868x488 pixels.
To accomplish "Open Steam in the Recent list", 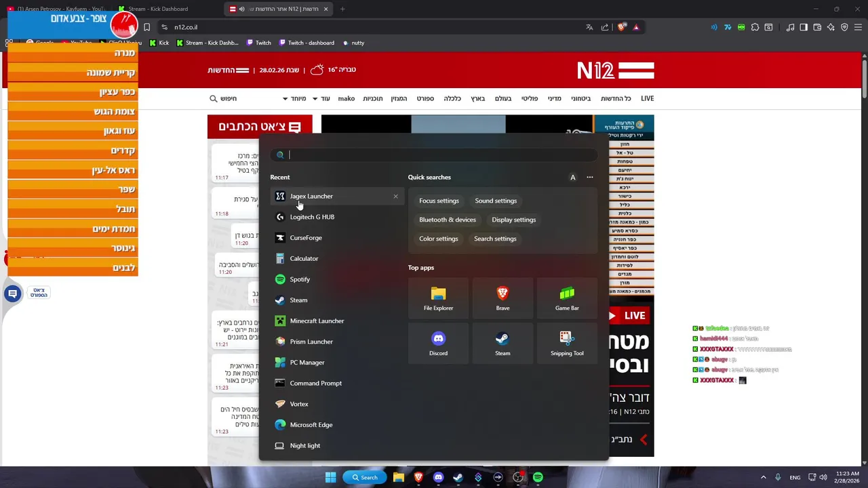I will [337, 300].
